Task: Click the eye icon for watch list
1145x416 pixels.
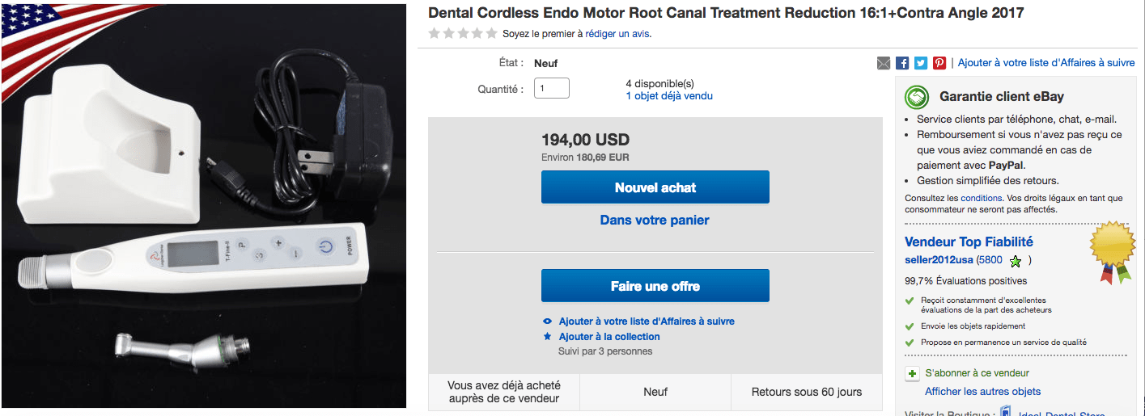Action: [548, 321]
